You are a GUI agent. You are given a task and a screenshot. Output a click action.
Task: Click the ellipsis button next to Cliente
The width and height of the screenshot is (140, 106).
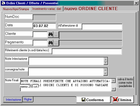(x=56, y=35)
